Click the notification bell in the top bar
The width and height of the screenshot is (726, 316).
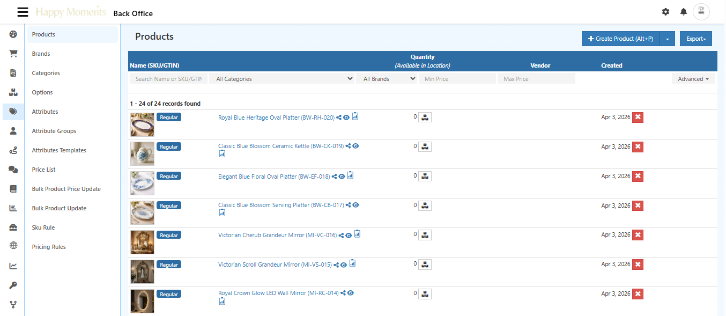click(683, 11)
